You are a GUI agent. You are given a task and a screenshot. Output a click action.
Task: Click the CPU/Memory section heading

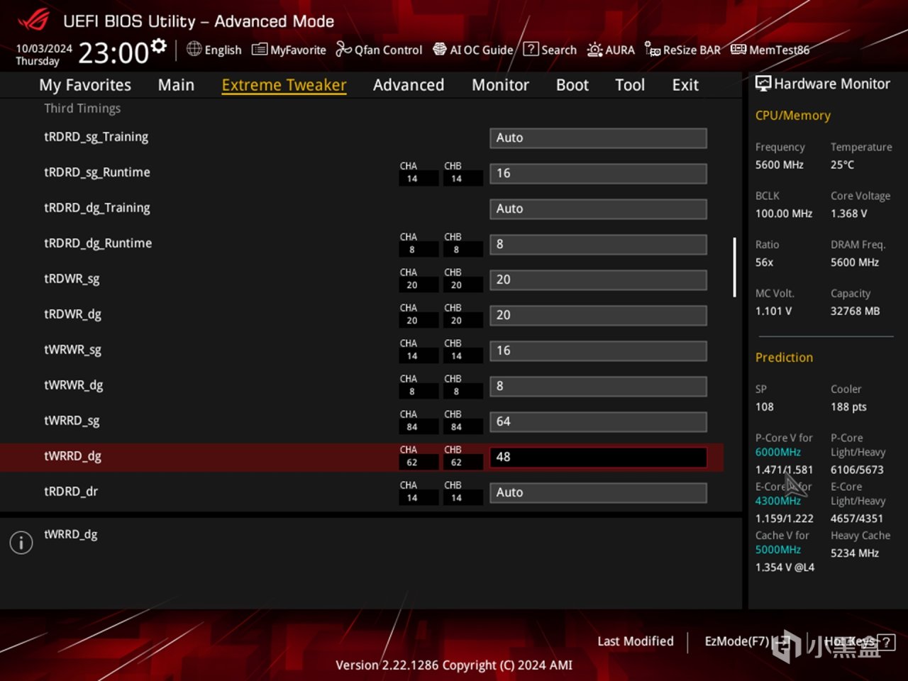click(x=793, y=115)
